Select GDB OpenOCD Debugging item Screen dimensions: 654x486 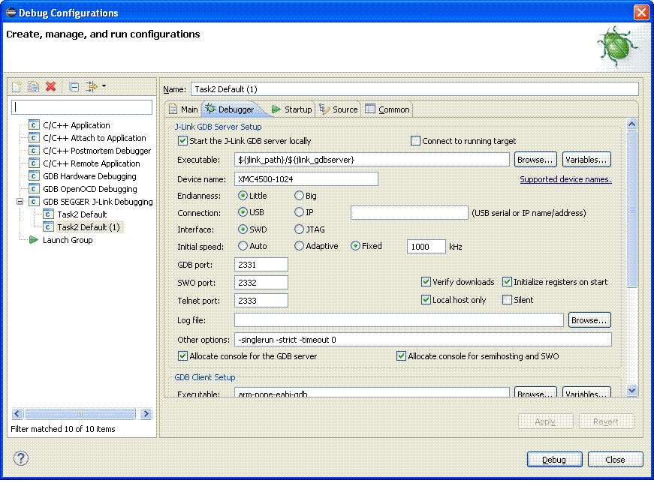pyautogui.click(x=89, y=189)
